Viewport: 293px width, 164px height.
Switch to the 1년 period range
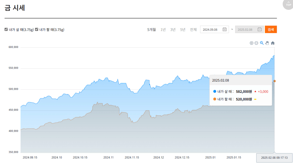(163, 30)
